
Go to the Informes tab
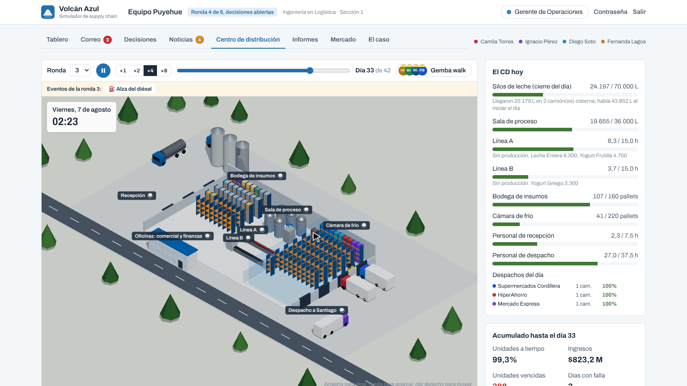click(305, 40)
